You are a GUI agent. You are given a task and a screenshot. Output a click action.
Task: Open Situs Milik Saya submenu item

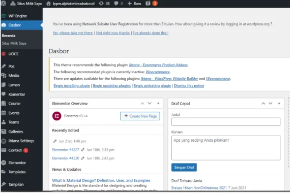[x=14, y=43]
